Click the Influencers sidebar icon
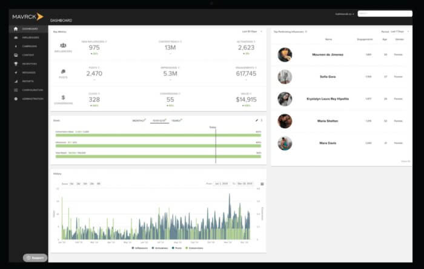Image resolution: width=424 pixels, height=269 pixels. (16, 37)
